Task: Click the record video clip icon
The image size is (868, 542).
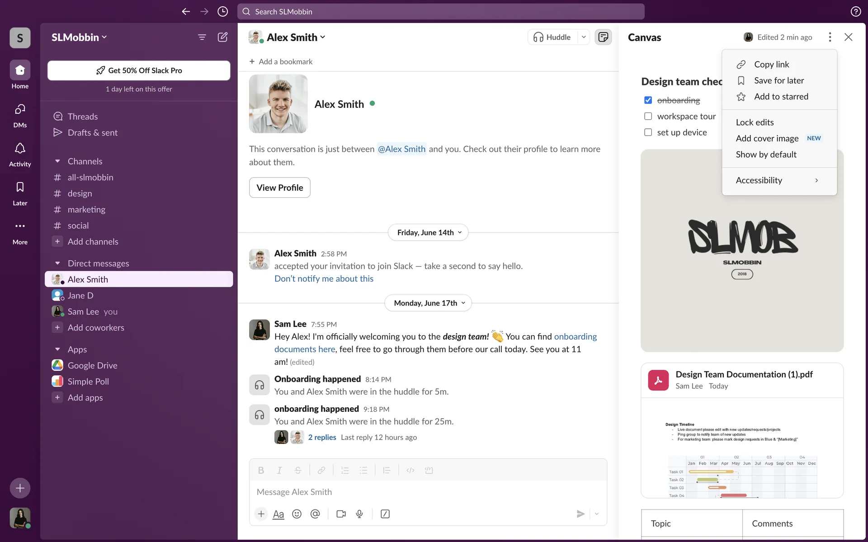Action: 341,514
